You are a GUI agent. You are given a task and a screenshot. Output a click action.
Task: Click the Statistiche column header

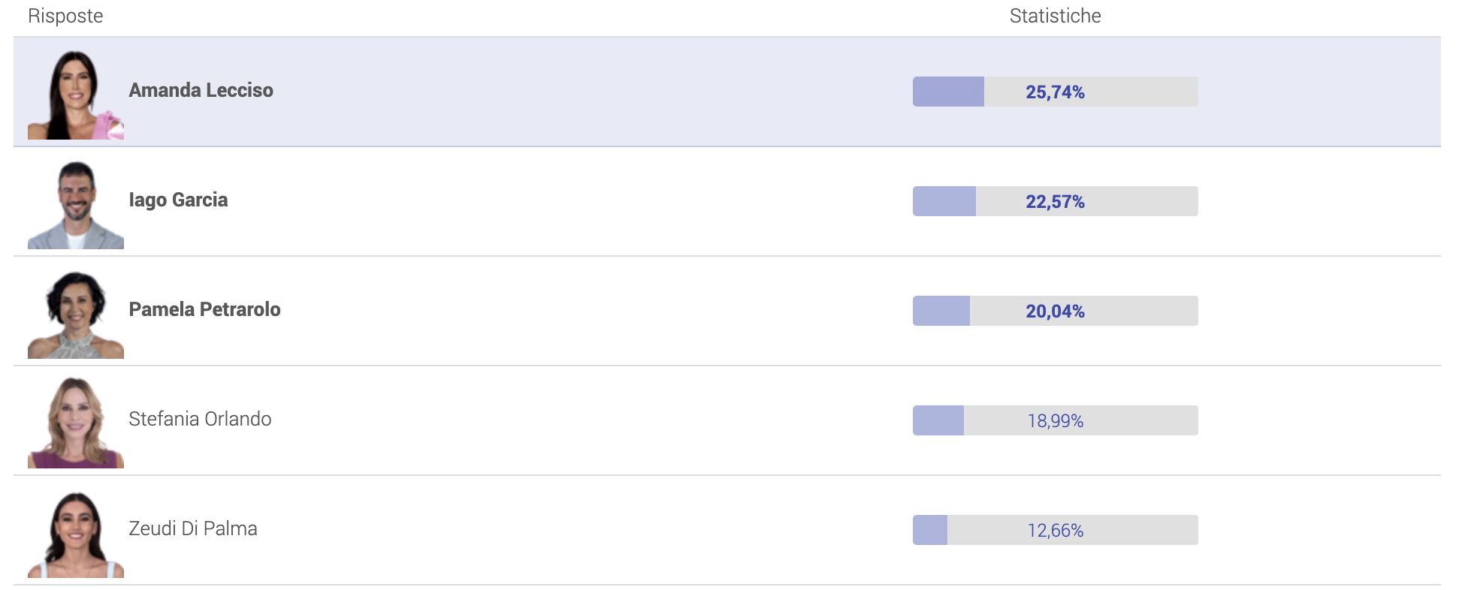[x=1055, y=16]
